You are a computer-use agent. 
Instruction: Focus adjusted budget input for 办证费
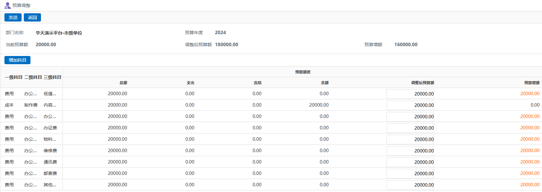tap(410, 128)
